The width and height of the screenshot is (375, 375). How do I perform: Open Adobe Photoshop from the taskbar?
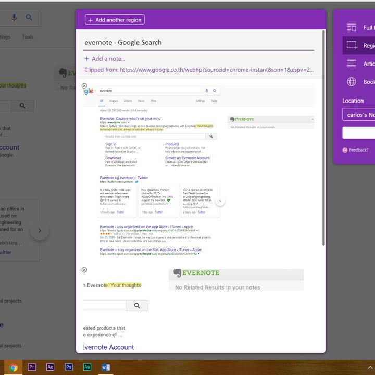[x=69, y=367]
